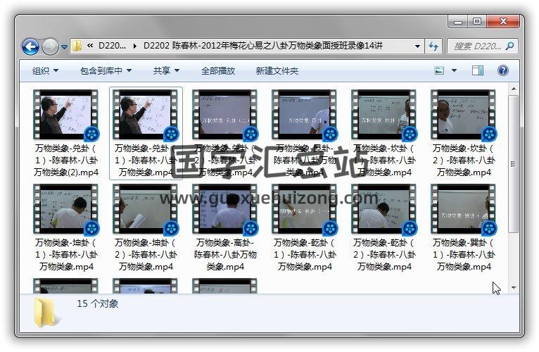Image resolution: width=539 pixels, height=352 pixels.
Task: Open the view options dropdown arrow
Action: tap(454, 70)
